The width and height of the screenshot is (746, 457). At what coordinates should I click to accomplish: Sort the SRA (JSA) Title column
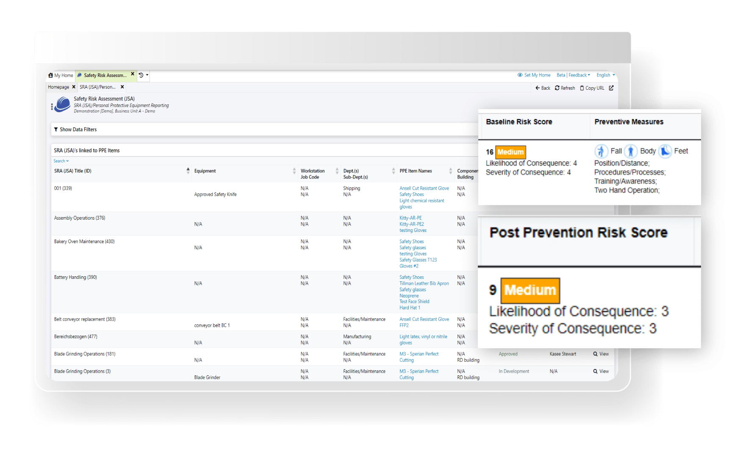[x=188, y=170]
